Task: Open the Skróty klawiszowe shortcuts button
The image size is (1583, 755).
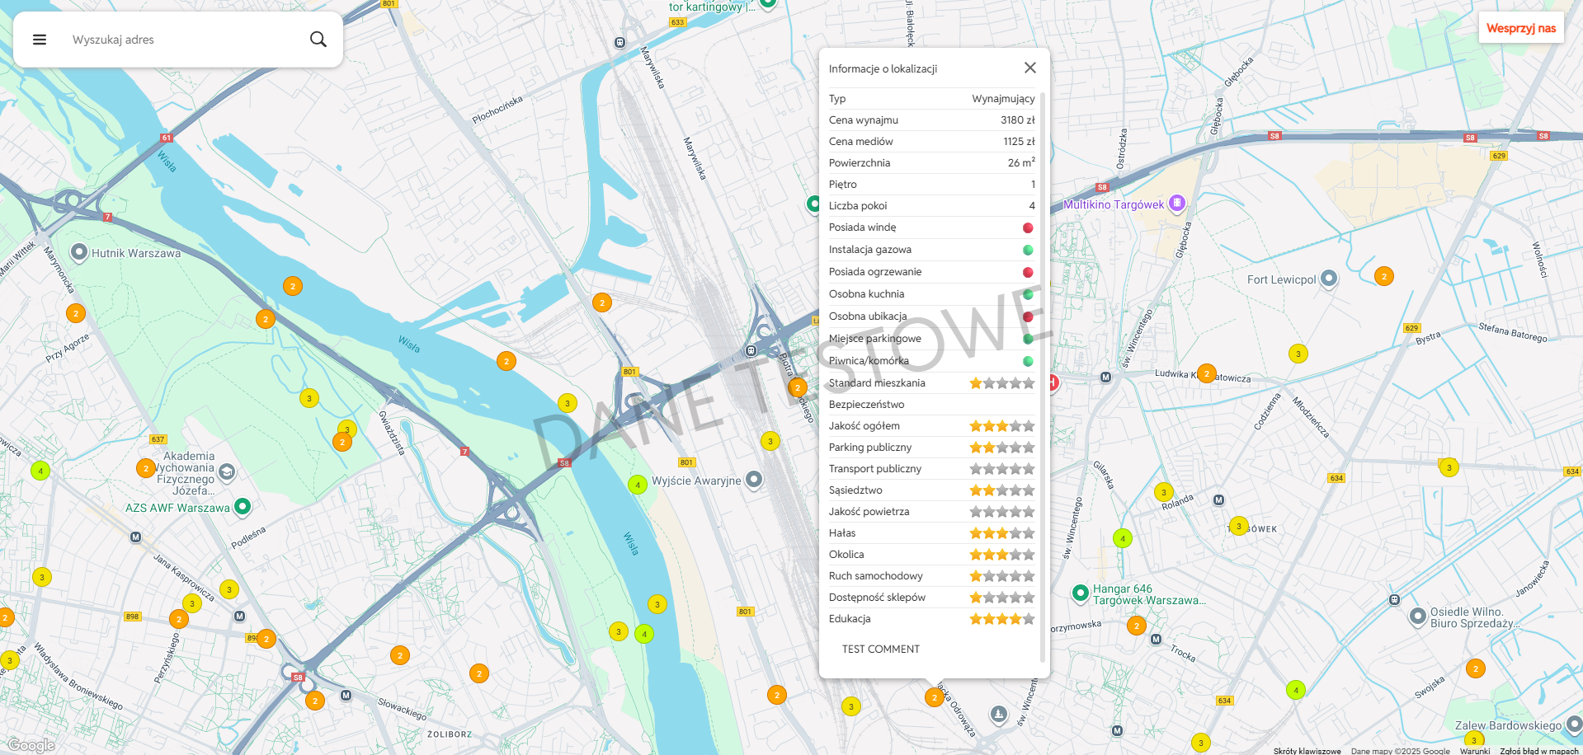Action: coord(1307,751)
